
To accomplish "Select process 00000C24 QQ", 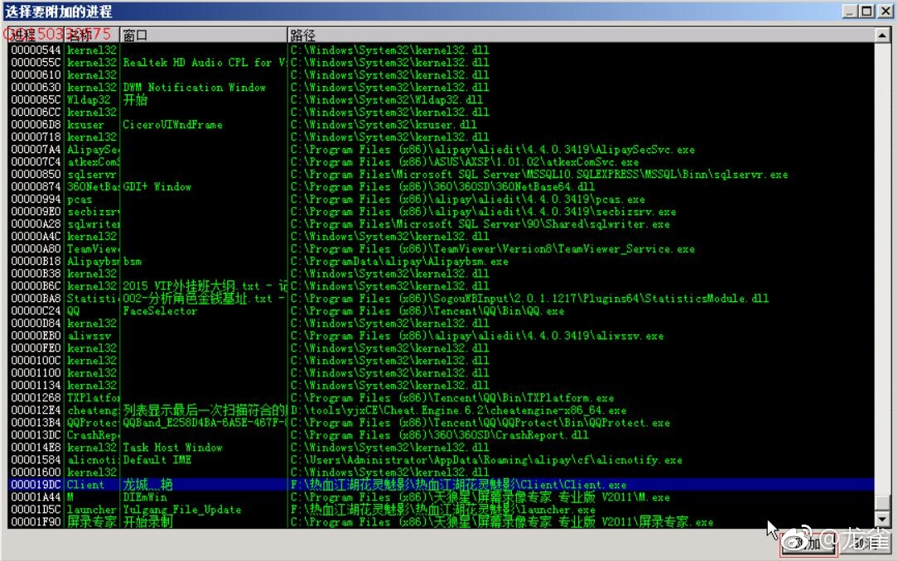I will tap(442, 310).
